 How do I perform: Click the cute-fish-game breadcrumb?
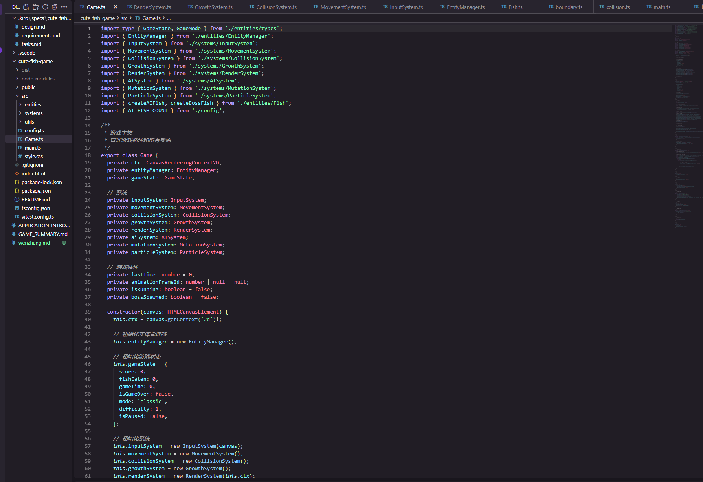97,18
